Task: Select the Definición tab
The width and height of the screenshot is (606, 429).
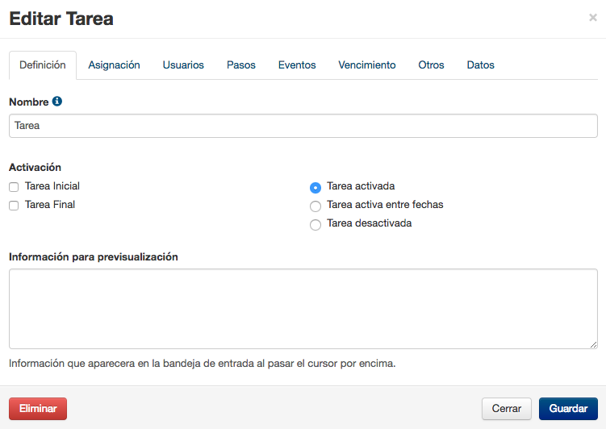Action: point(43,65)
